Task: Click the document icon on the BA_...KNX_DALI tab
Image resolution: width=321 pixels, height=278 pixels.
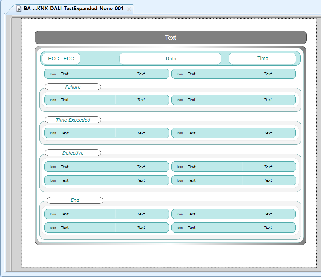Action: (19, 9)
